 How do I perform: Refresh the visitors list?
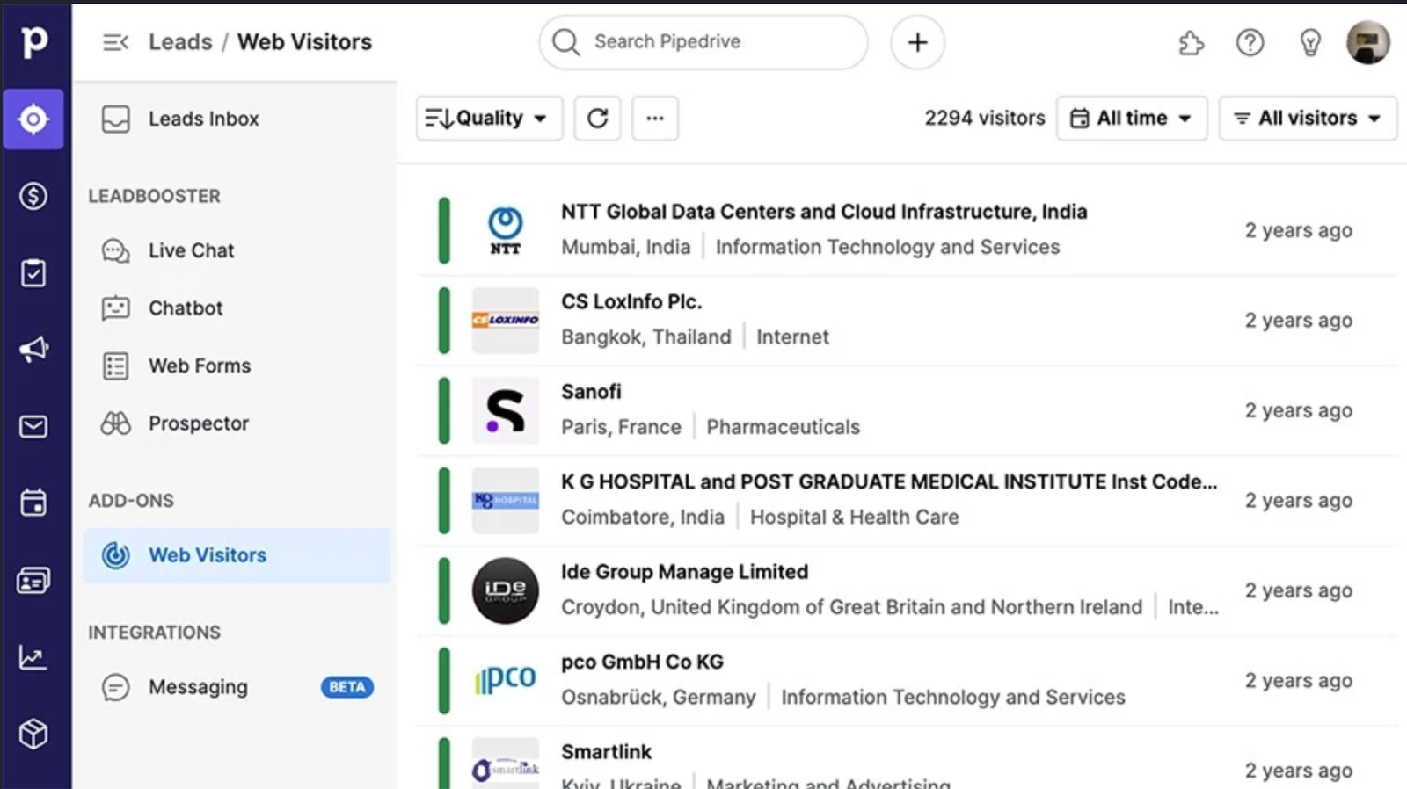597,118
